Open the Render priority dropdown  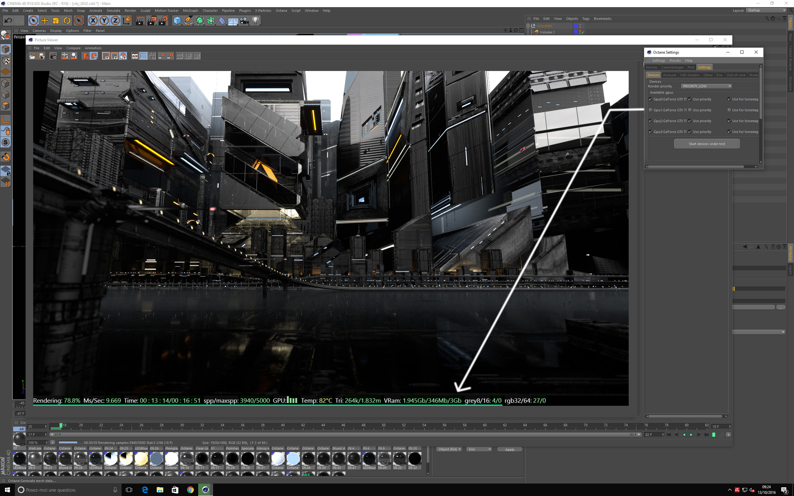pos(707,86)
